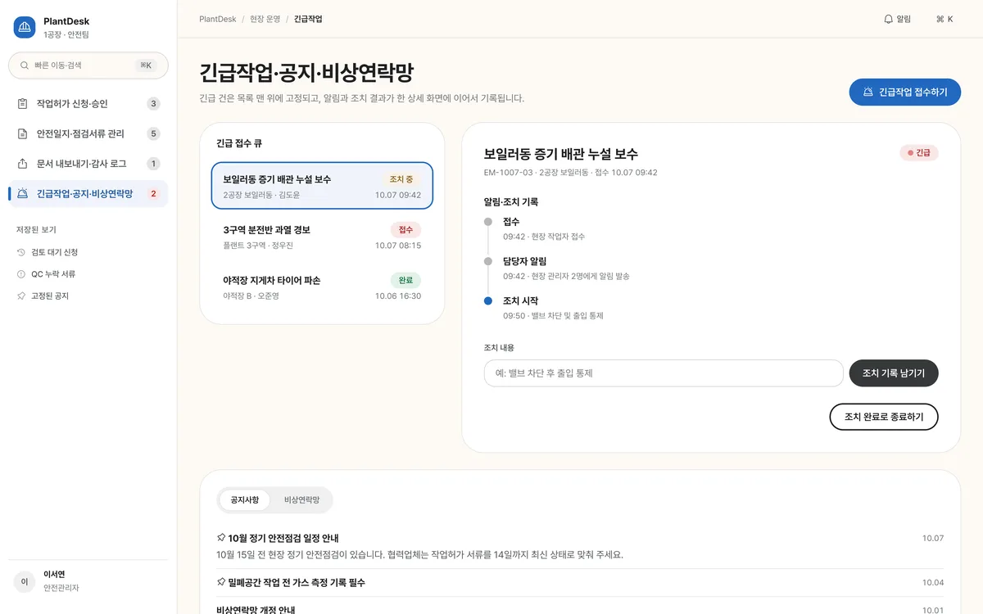Click the ⌘K hint in search box
Image resolution: width=983 pixels, height=614 pixels.
pyautogui.click(x=146, y=65)
